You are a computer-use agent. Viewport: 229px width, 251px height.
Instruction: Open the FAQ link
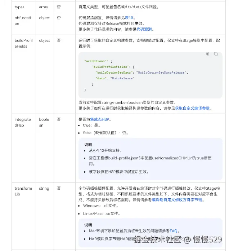(x=174, y=231)
